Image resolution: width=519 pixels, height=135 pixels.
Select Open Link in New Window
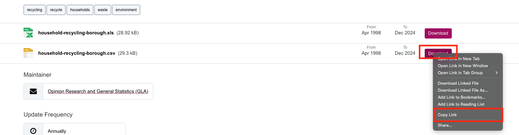click(x=463, y=66)
